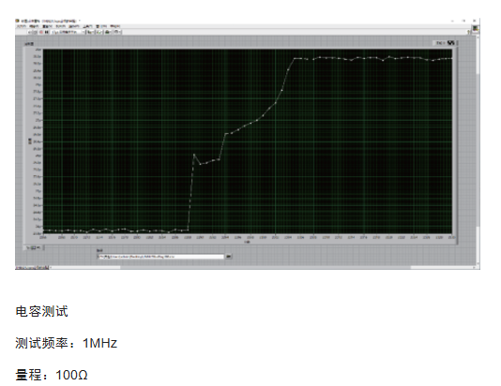
Task: Click the vertical scrollbar on the right edge
Action: pos(478,150)
